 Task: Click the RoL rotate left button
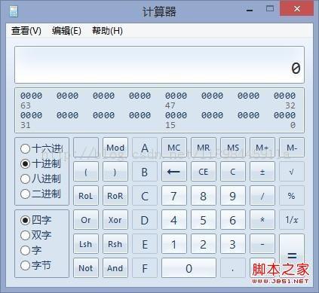86,196
